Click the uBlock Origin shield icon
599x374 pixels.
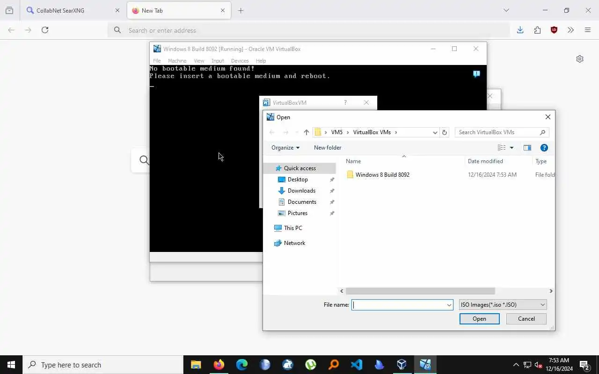tap(554, 30)
